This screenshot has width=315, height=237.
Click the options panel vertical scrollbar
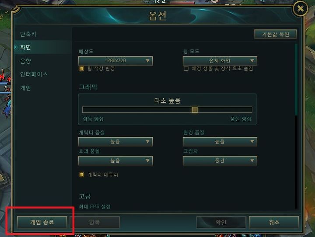296,80
